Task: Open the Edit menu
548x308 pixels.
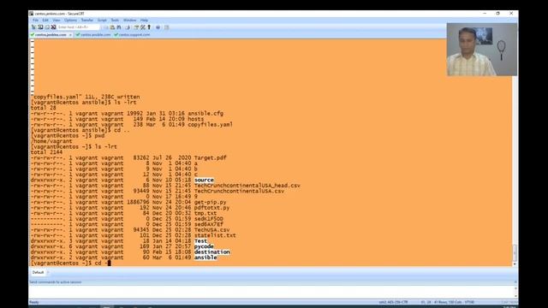Action: pyautogui.click(x=45, y=21)
